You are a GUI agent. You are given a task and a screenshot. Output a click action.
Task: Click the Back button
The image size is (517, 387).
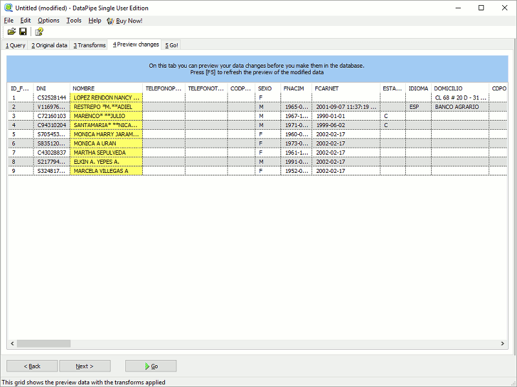tap(32, 366)
